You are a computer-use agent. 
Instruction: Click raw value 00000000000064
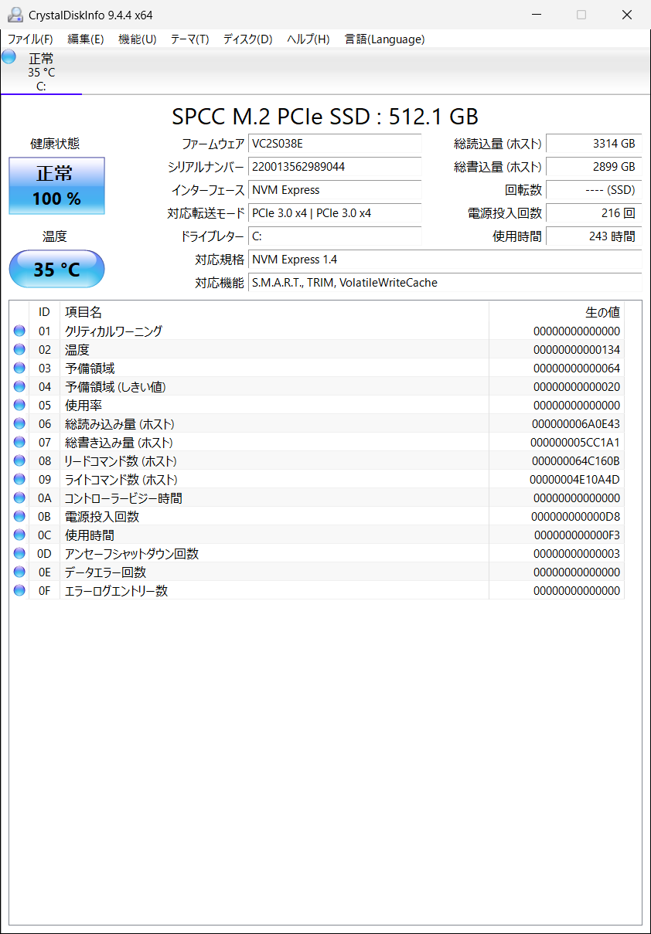point(577,369)
